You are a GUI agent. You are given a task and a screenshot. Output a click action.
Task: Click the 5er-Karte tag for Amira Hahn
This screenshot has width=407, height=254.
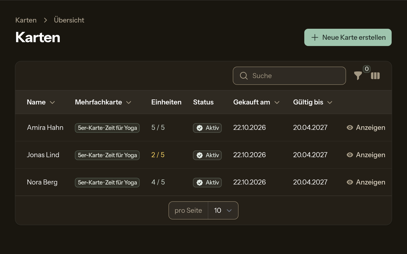[107, 128]
